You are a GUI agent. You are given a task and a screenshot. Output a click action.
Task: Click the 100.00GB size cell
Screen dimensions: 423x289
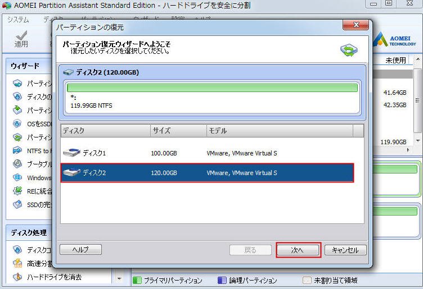(x=164, y=153)
